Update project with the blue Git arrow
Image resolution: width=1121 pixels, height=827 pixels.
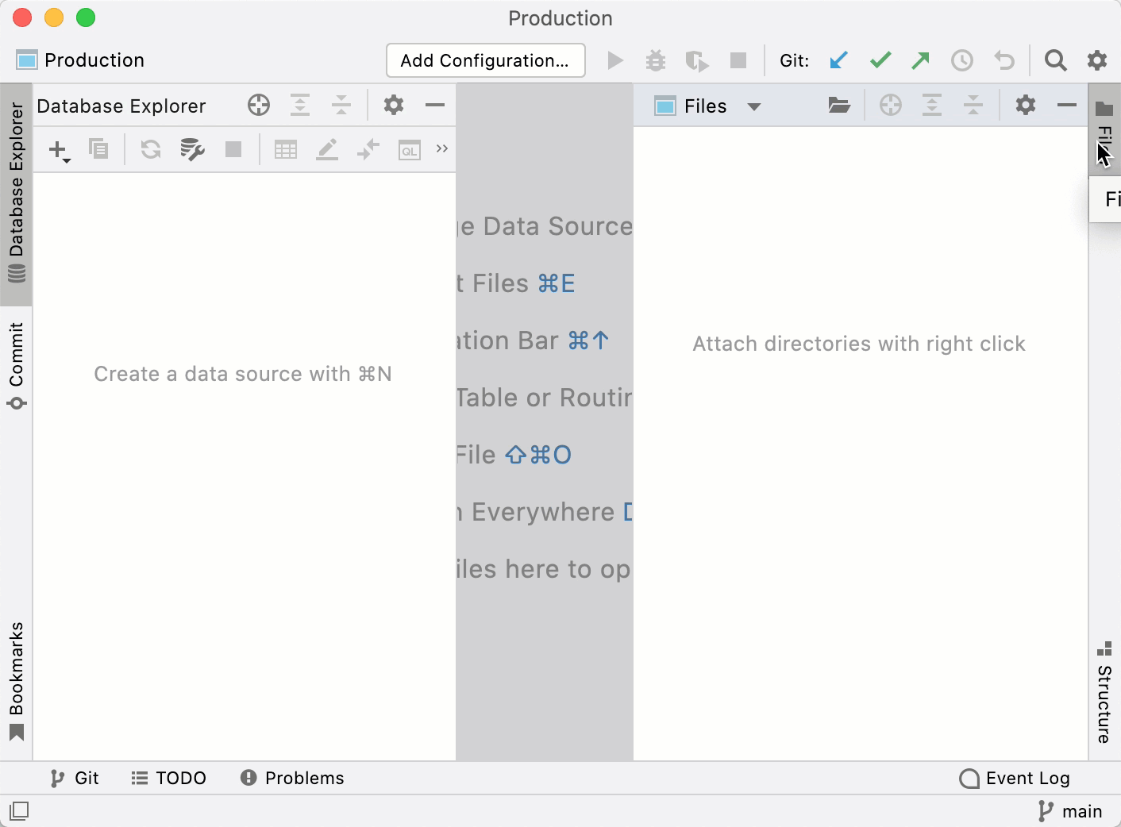pyautogui.click(x=838, y=60)
